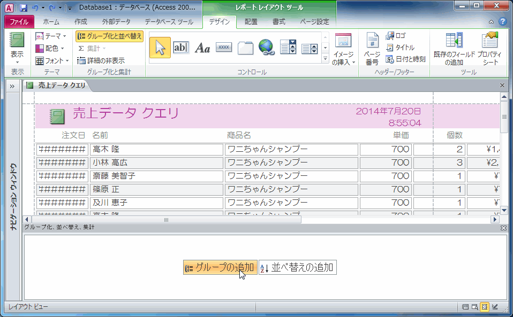The height and width of the screenshot is (317, 513).
Task: Click the name cell 小林 高広
Action: click(156, 163)
